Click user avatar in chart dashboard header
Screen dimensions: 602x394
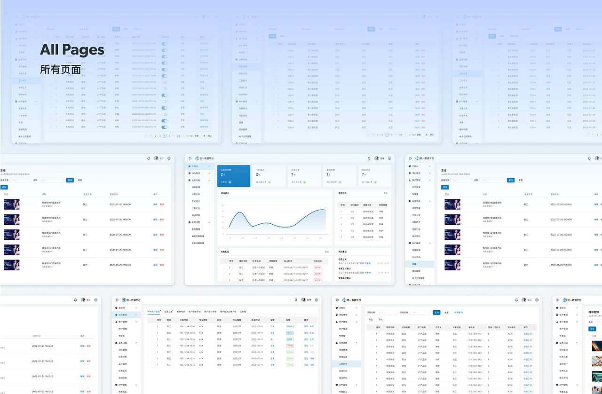[x=377, y=158]
